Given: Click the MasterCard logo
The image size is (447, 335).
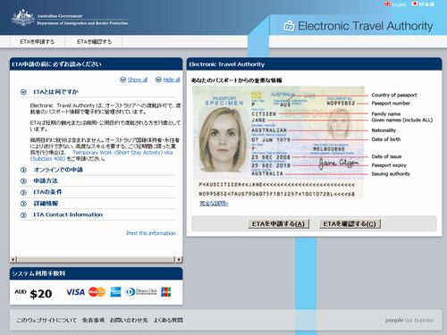Looking at the screenshot, I should [97, 292].
